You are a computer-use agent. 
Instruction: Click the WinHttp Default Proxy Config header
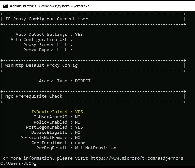41,65
